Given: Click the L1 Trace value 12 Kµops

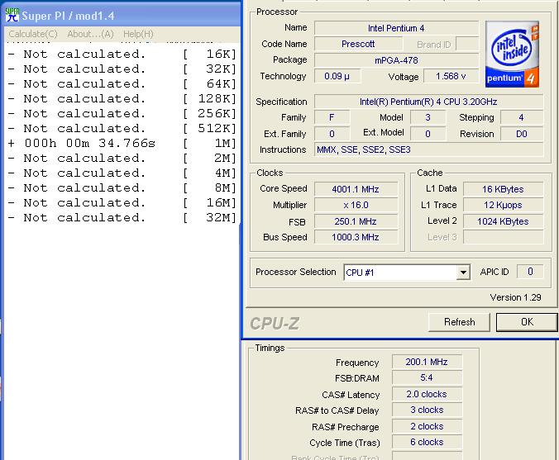Looking at the screenshot, I should pos(503,205).
